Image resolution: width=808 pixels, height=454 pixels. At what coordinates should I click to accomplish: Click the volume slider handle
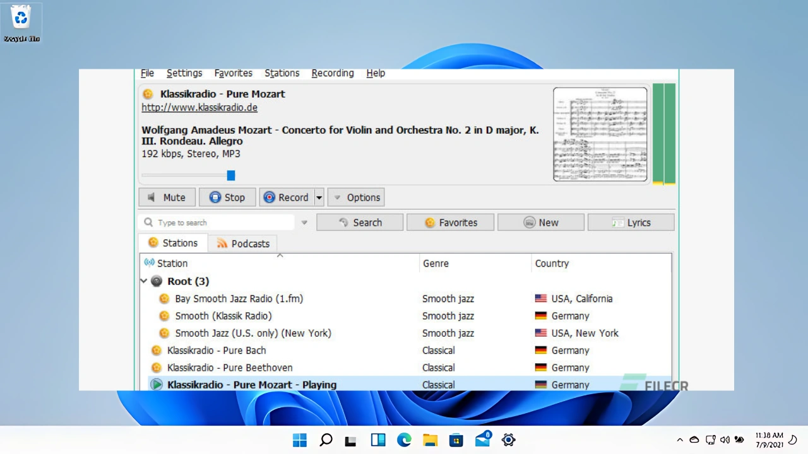click(x=231, y=175)
